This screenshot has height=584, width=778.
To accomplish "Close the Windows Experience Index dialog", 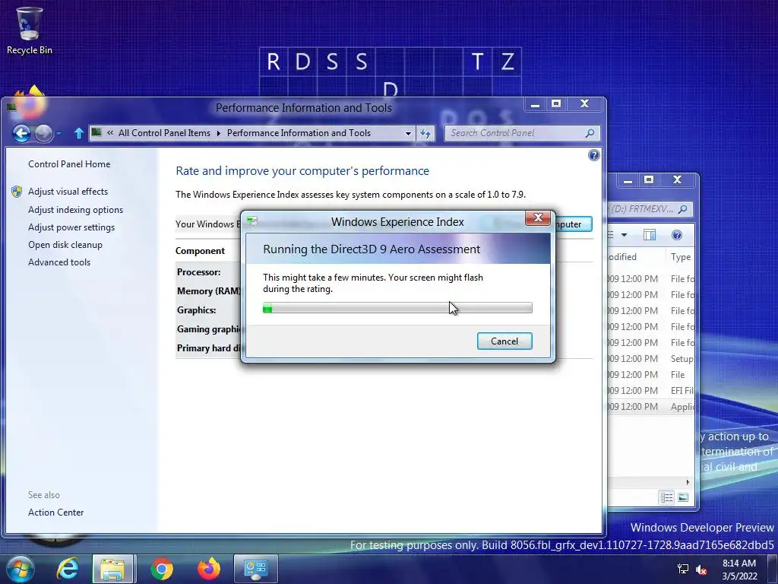I will point(538,218).
